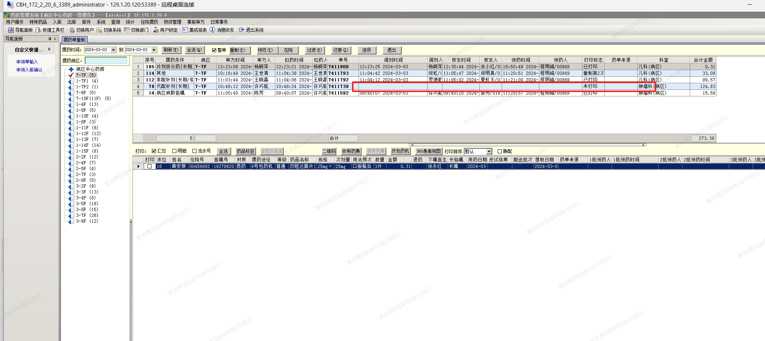
Task: Click the 用户锁定 lock icon
Action: coord(156,30)
